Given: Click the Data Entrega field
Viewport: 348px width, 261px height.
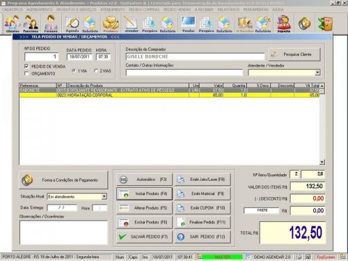Looking at the screenshot, I should [x=62, y=207].
